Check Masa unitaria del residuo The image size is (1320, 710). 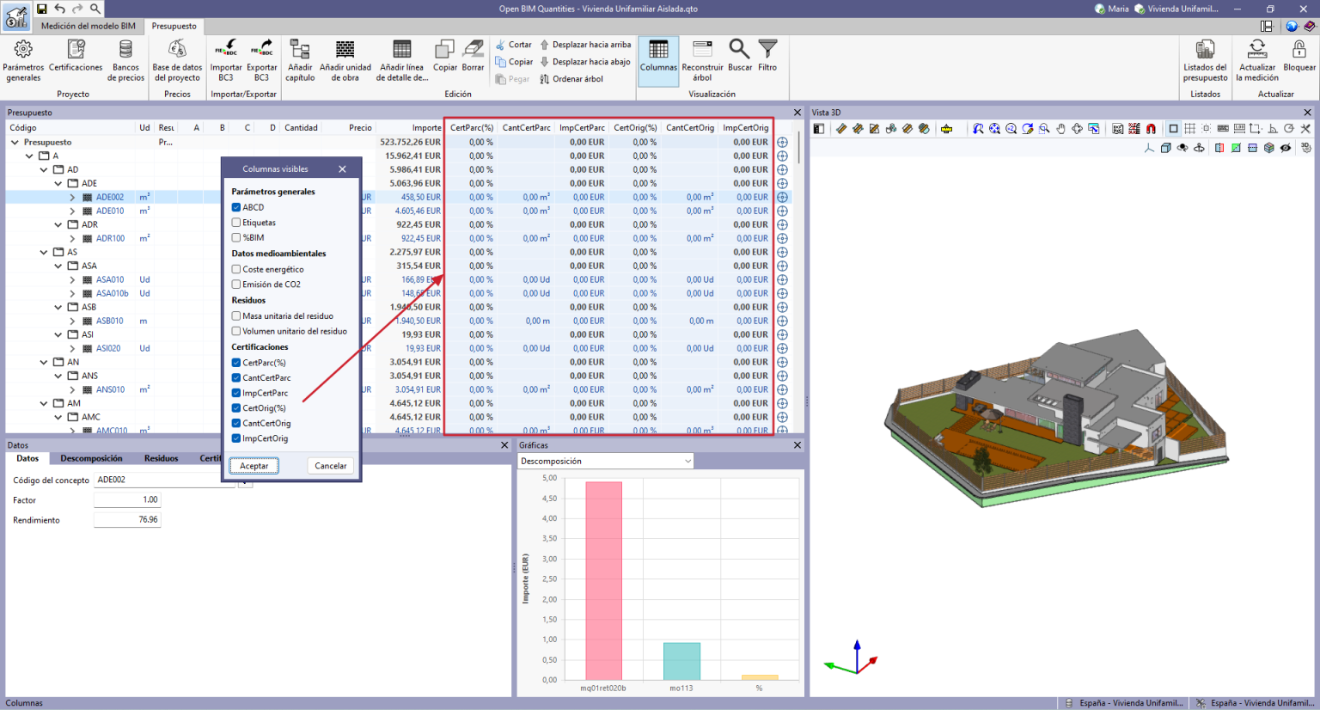click(236, 315)
